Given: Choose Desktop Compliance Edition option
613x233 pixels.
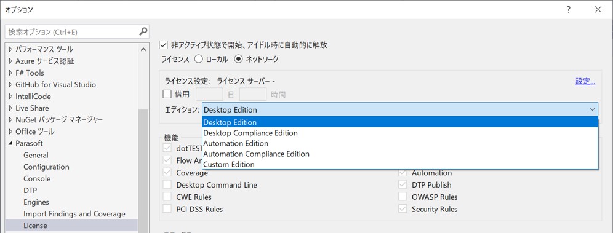Looking at the screenshot, I should click(400, 133).
